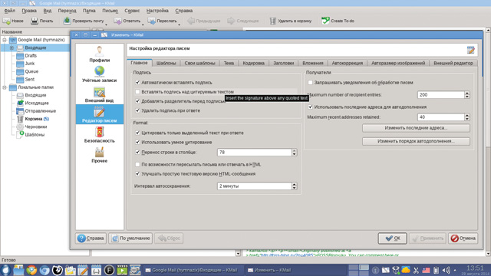Adjust Maximum recent addresses retained spinner

tap(467, 117)
